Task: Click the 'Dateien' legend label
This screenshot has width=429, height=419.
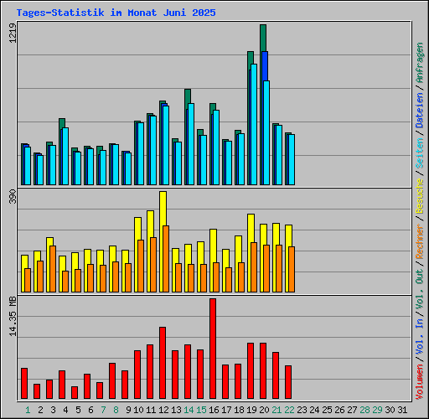Action: pos(420,111)
